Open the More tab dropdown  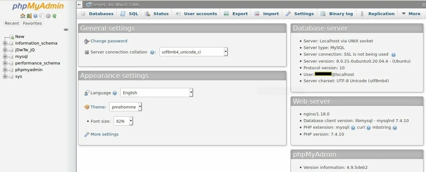tap(411, 14)
